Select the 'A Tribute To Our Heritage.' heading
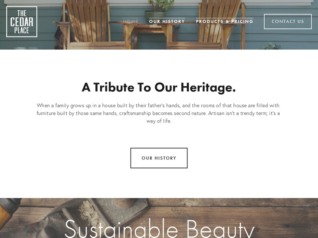 pos(159,87)
